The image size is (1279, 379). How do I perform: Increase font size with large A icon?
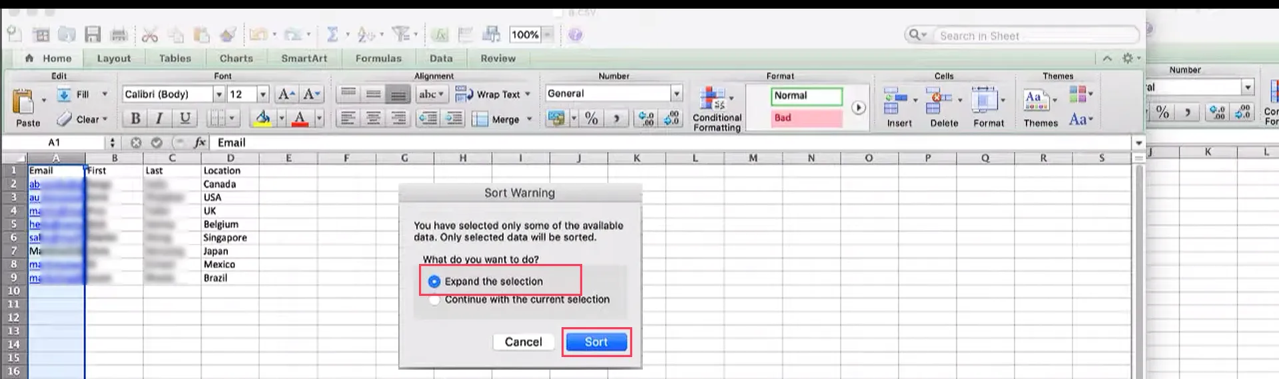[x=286, y=94]
